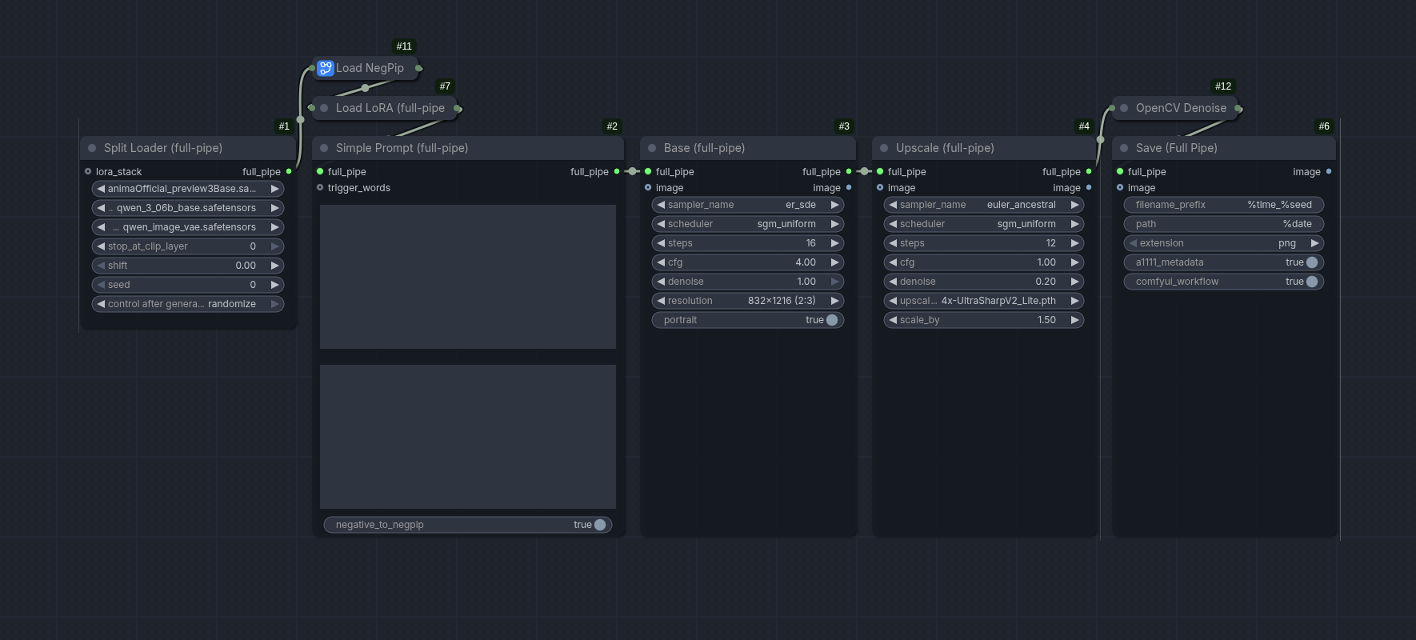Click the trigger_words input port
Viewport: 1416px width, 640px height.
(x=320, y=188)
